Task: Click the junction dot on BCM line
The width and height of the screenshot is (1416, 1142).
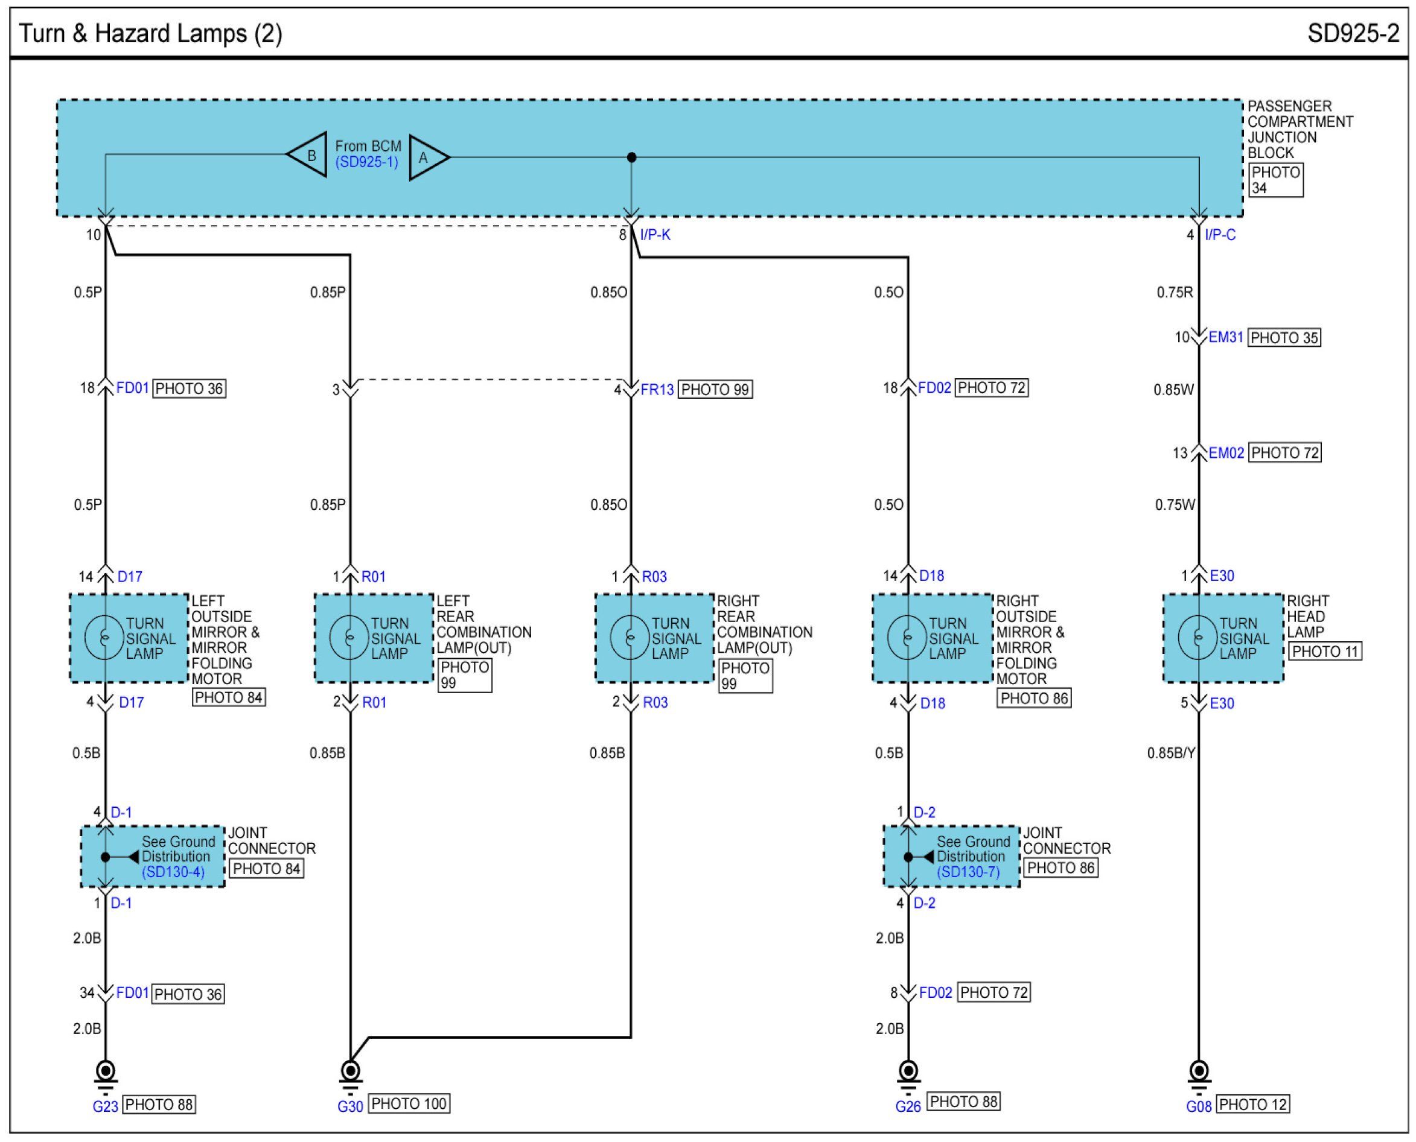Action: click(x=632, y=157)
